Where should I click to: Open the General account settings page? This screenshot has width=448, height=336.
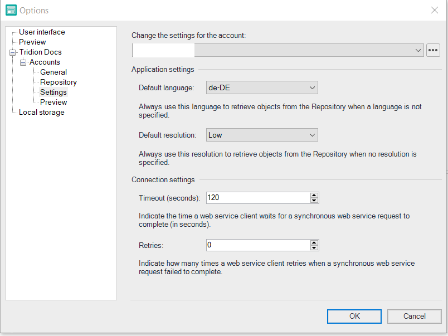click(x=53, y=72)
